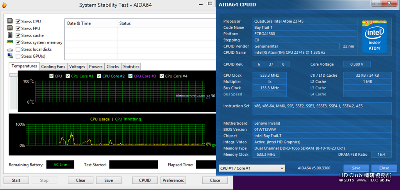The image size is (400, 190).
Task: Toggle CPU Core #4 graph checkbox
Action: [162, 76]
